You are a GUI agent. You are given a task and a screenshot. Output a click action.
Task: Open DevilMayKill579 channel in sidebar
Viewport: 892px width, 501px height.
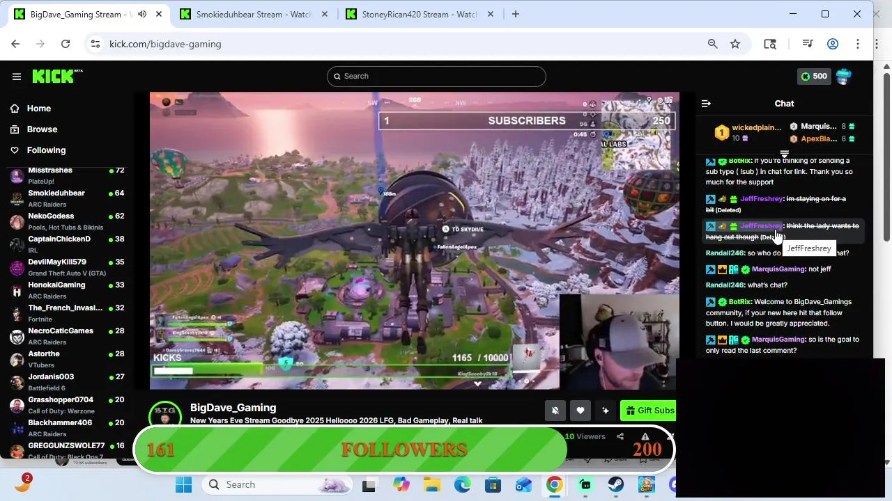pyautogui.click(x=68, y=267)
